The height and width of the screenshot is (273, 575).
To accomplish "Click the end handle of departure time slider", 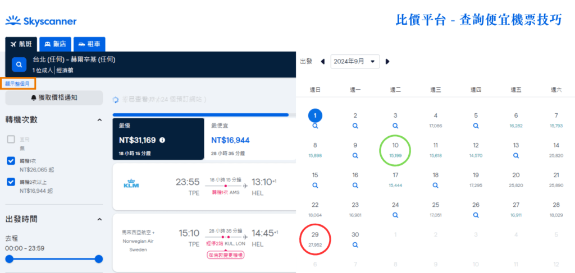I will click(99, 259).
